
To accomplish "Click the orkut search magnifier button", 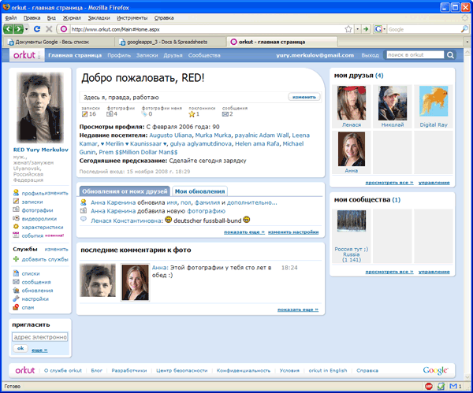I will (450, 55).
